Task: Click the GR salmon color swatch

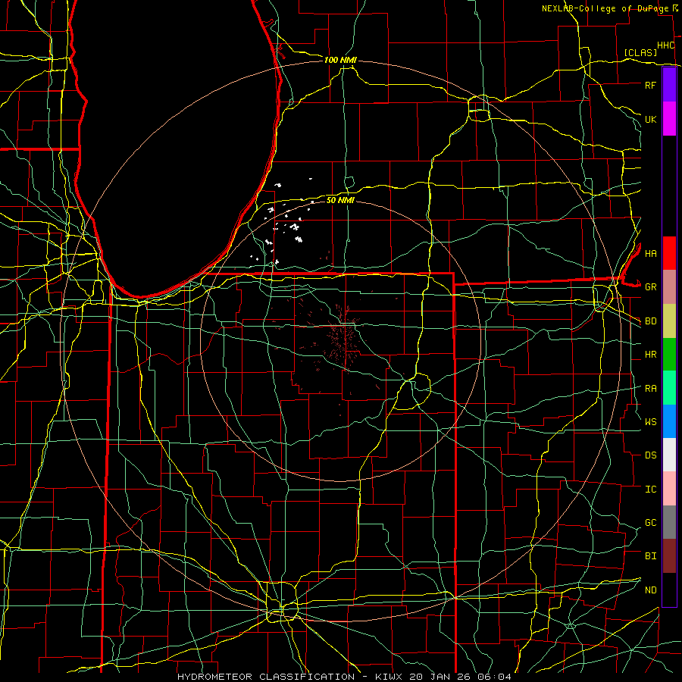Action: point(669,287)
